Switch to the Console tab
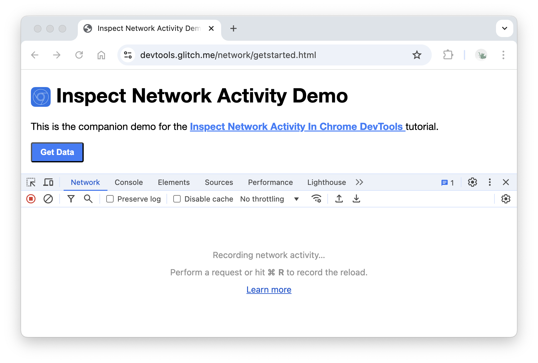 point(128,182)
